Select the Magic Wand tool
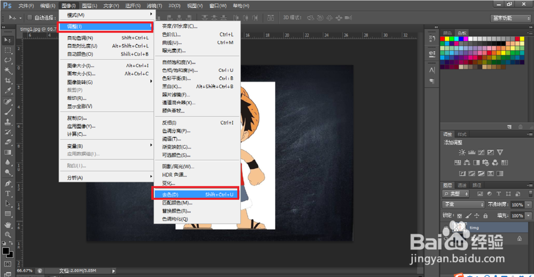534x277 pixels. [x=7, y=71]
